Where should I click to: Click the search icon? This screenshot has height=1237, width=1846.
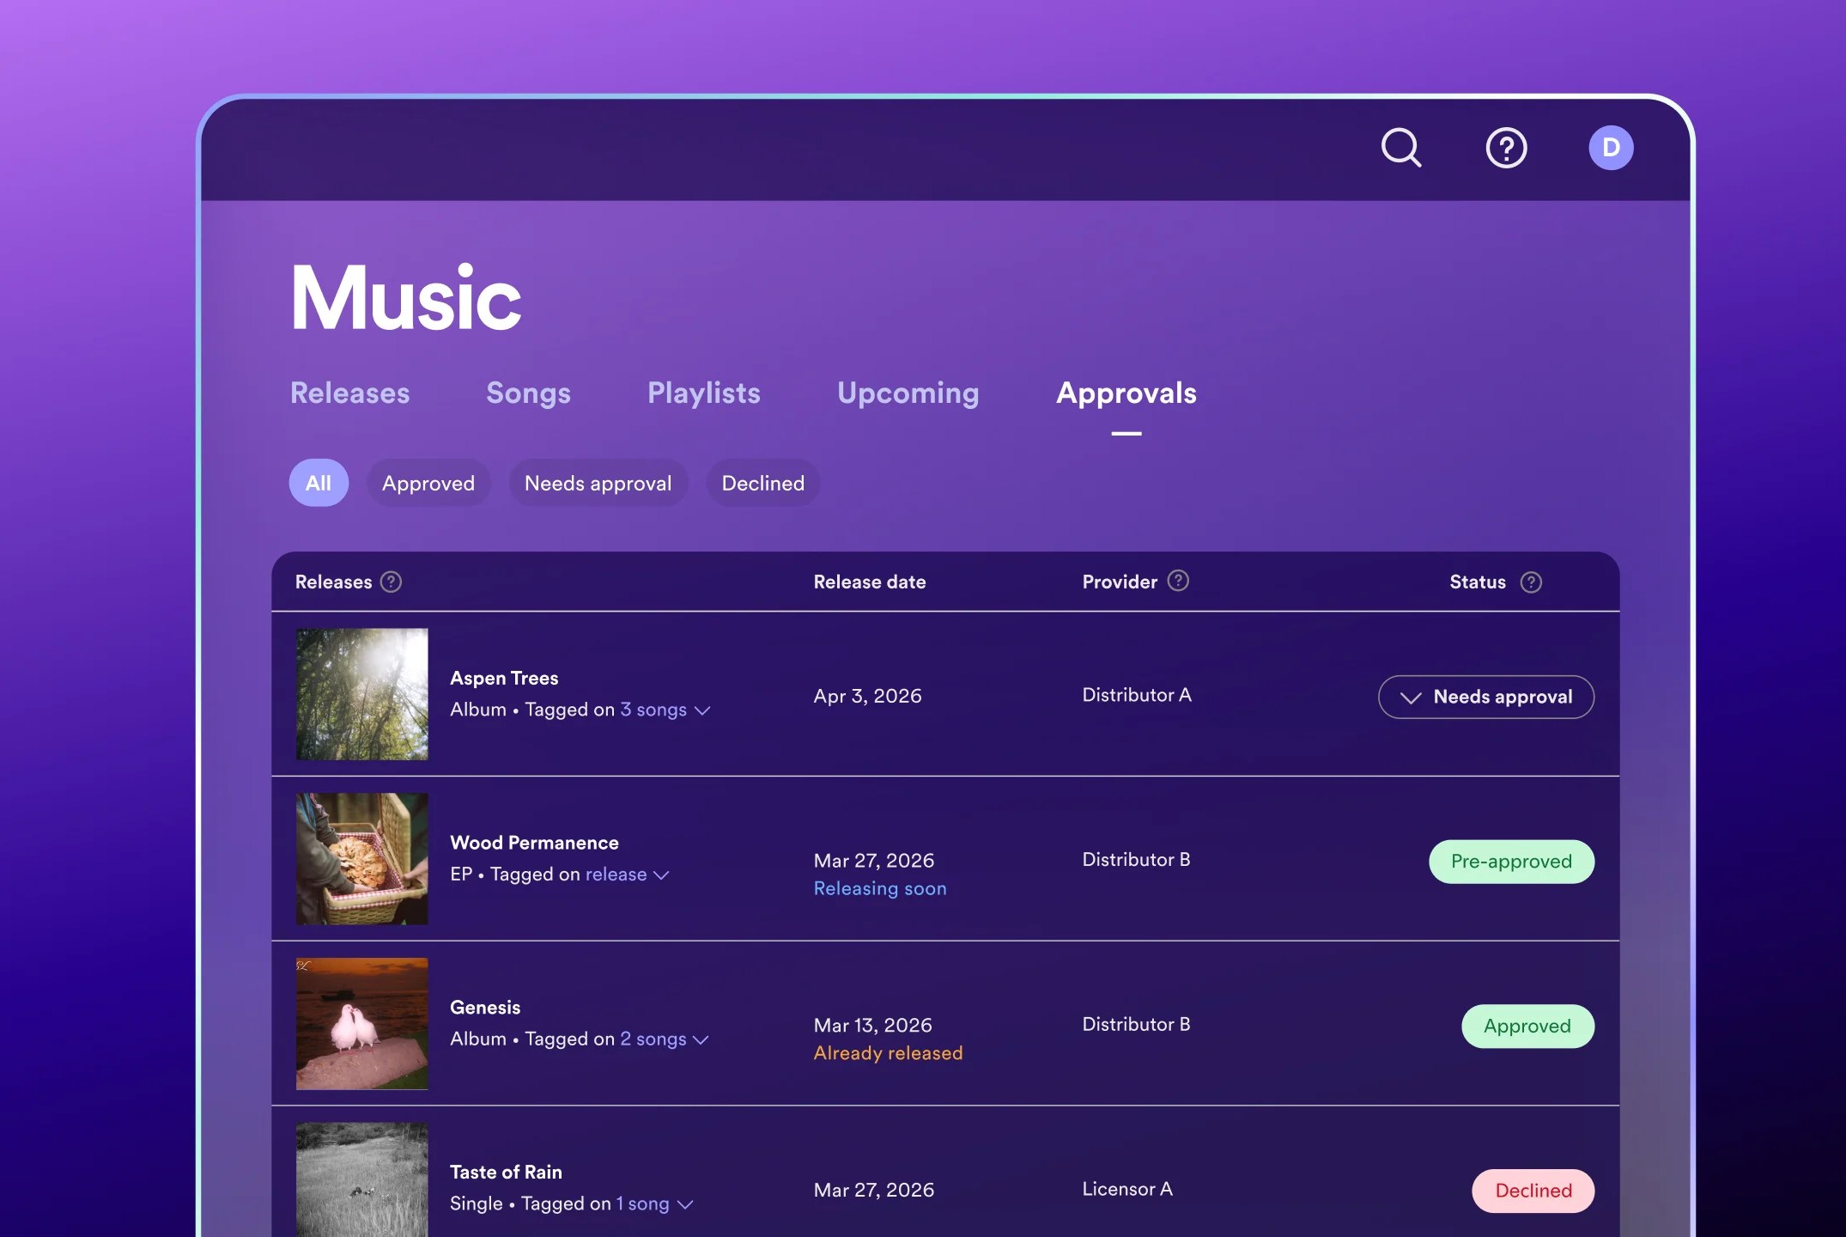[x=1402, y=148]
